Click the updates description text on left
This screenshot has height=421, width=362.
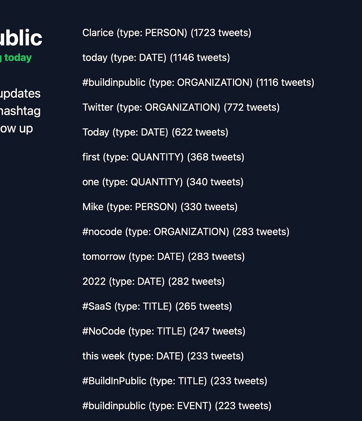coord(20,93)
